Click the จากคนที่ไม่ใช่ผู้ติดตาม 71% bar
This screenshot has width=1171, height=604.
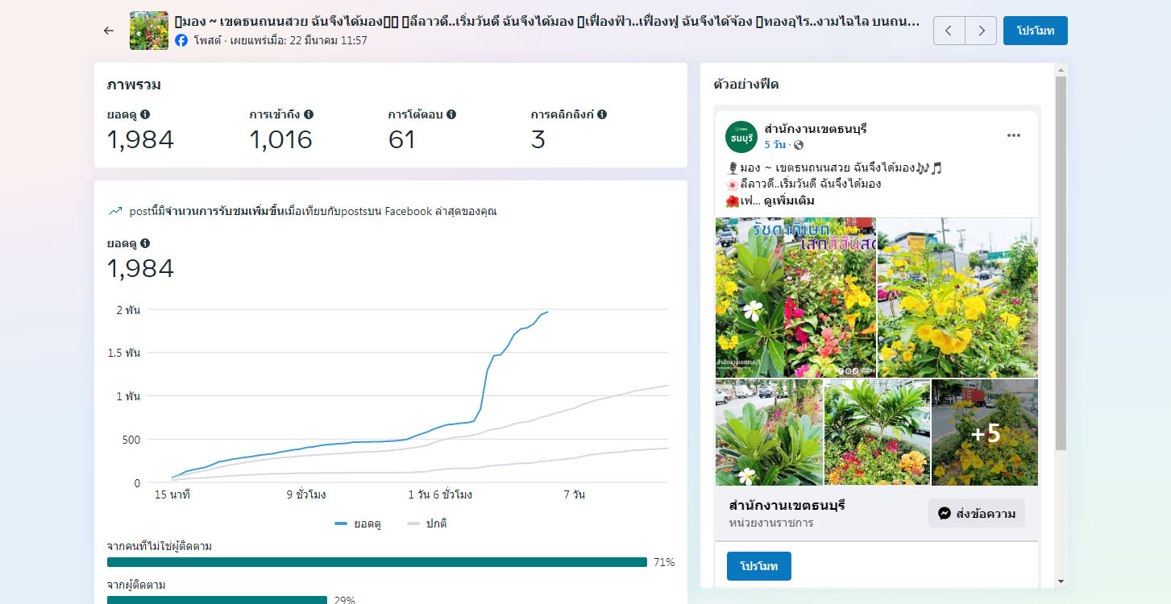377,562
